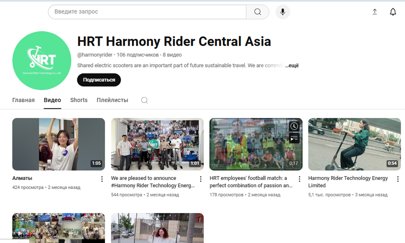Viewport: 405px width, 243px height.
Task: Open 'We are pleased to announce' video title
Action: click(x=153, y=182)
